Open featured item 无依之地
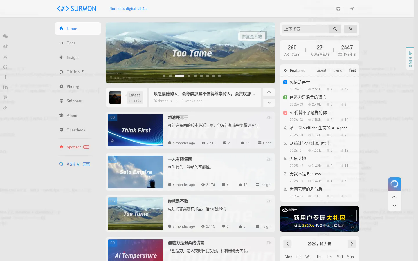418x261 pixels. pyautogui.click(x=298, y=158)
